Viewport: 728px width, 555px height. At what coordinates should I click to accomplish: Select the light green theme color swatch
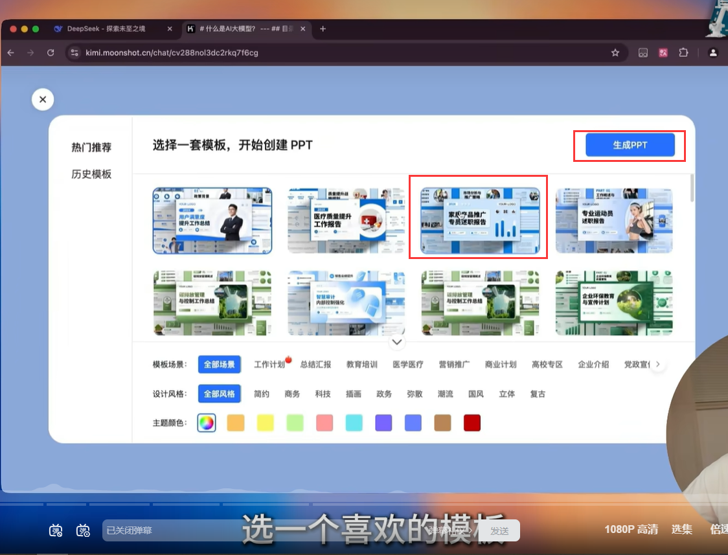295,423
